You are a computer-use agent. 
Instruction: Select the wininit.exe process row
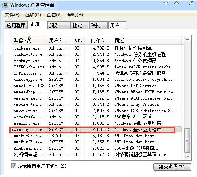[97, 123]
